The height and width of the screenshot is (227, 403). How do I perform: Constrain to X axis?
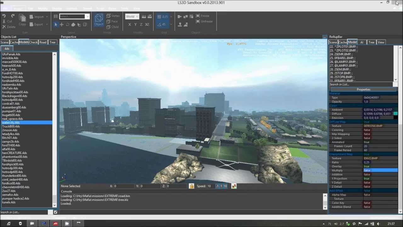point(129,24)
